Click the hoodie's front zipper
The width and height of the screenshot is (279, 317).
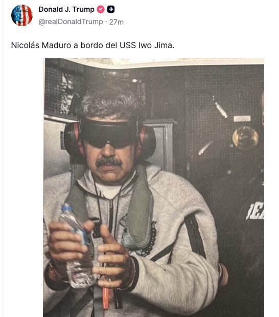pos(111,218)
